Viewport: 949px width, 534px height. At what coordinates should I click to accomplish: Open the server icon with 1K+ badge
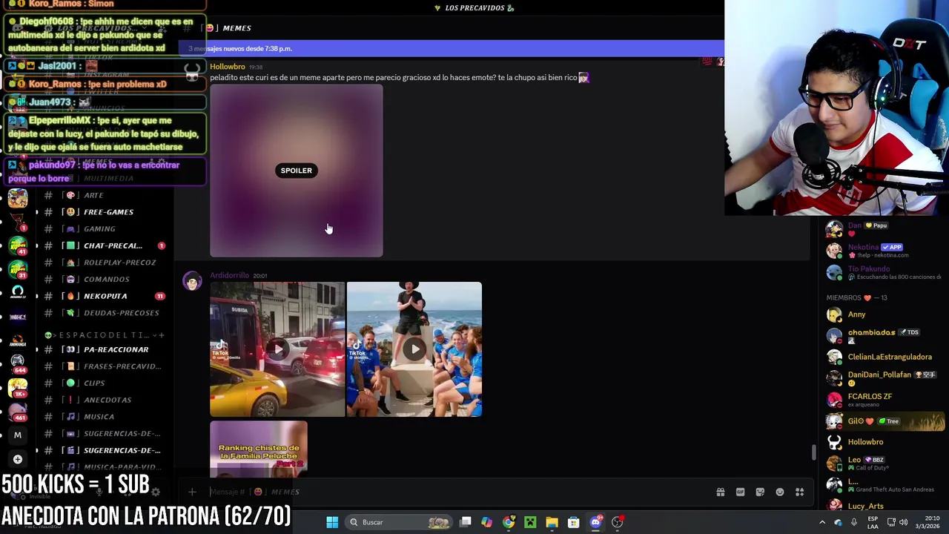pyautogui.click(x=18, y=387)
